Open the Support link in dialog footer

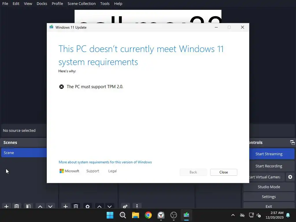pos(93,171)
